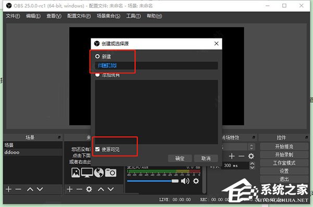
Task: Close the main OBS window
Action: [x=302, y=6]
